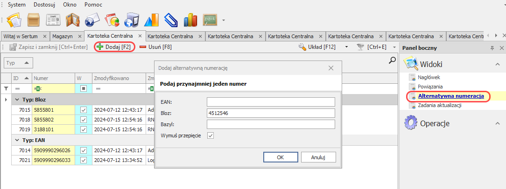Uncheck the Wymuś przepięcie checkbox

(x=211, y=135)
